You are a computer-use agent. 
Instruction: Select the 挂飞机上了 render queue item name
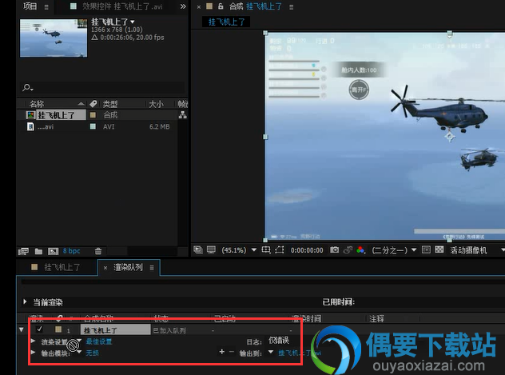click(115, 330)
